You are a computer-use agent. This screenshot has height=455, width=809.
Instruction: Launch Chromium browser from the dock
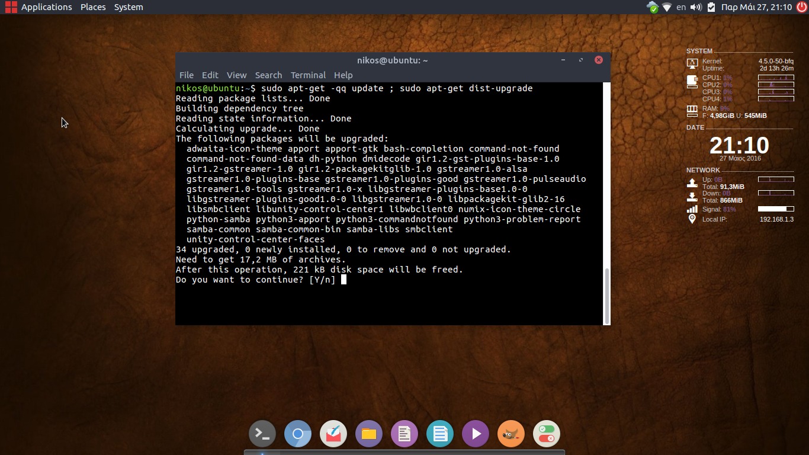point(298,434)
